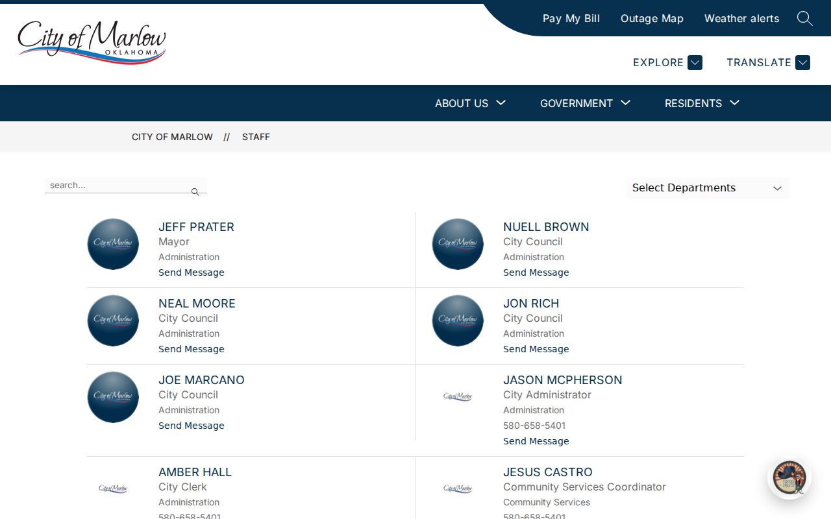Click the NUELL BROWN name
The image size is (831, 519).
tap(546, 227)
